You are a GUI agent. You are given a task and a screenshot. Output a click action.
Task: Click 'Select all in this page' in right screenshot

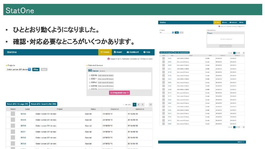[166, 52]
